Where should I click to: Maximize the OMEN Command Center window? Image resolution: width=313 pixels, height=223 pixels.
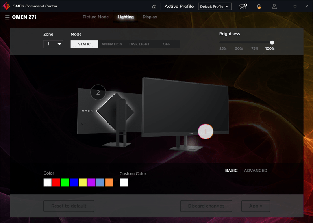pyautogui.click(x=295, y=6)
